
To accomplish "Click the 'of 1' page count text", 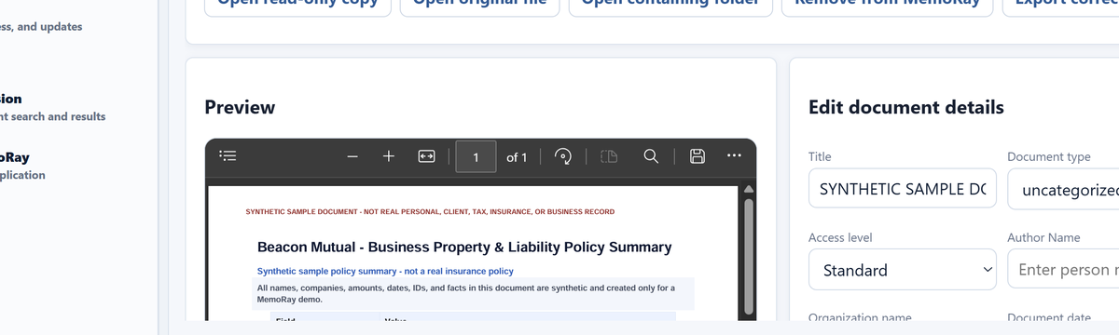I will (x=517, y=157).
